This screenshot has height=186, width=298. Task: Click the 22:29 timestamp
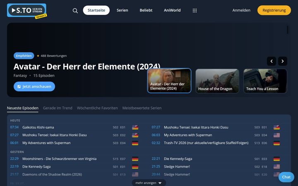(x=14, y=159)
